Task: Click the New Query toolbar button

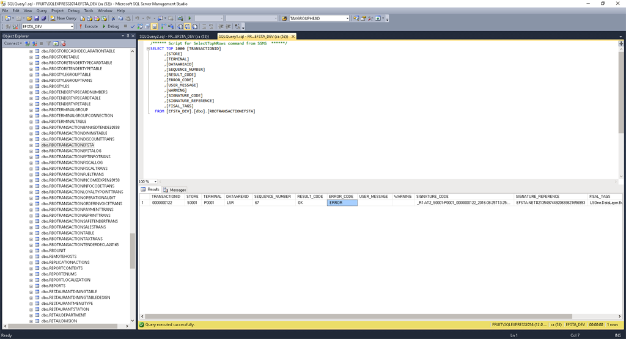Action: (64, 18)
